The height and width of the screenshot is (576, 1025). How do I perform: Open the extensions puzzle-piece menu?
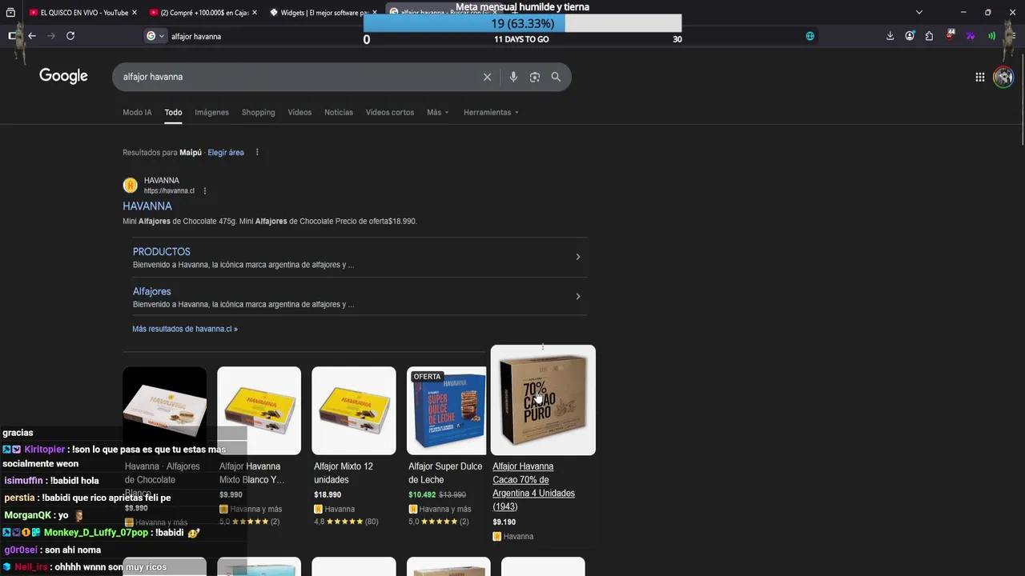point(929,36)
